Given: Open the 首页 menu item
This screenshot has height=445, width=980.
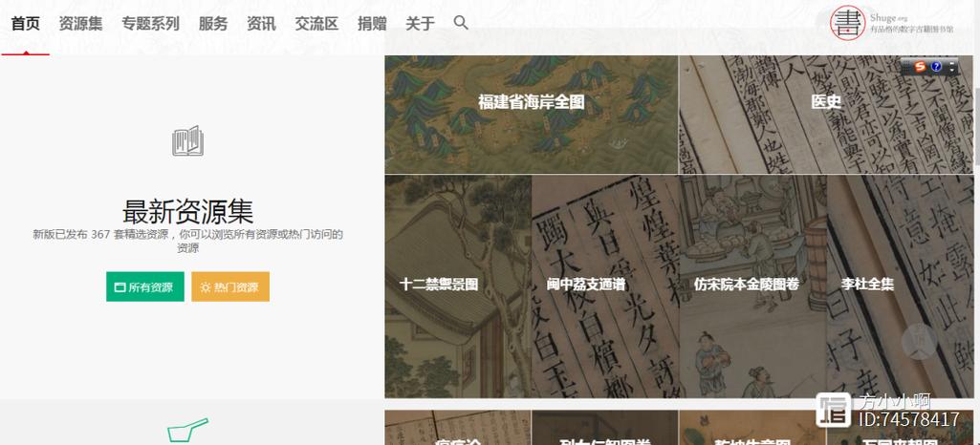Looking at the screenshot, I should [26, 24].
